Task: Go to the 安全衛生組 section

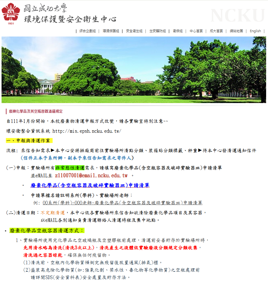Action: pos(134,31)
